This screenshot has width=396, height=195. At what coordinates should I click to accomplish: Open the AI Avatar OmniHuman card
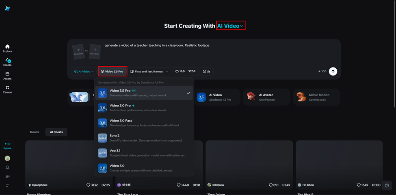tap(267, 97)
